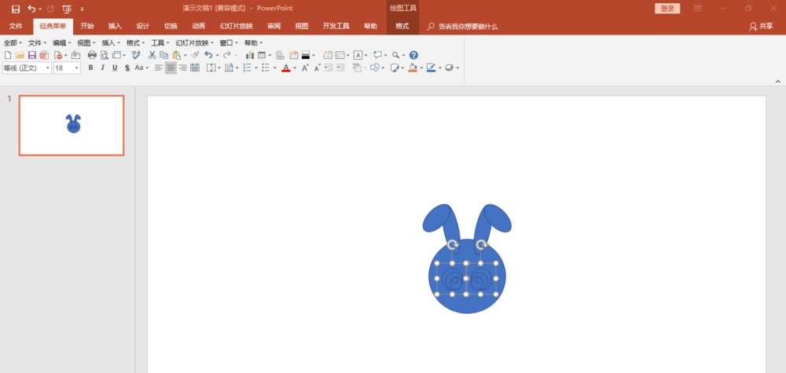Viewport: 786px width, 373px height.
Task: Select slide 1 thumbnail in the panel
Action: [x=72, y=126]
